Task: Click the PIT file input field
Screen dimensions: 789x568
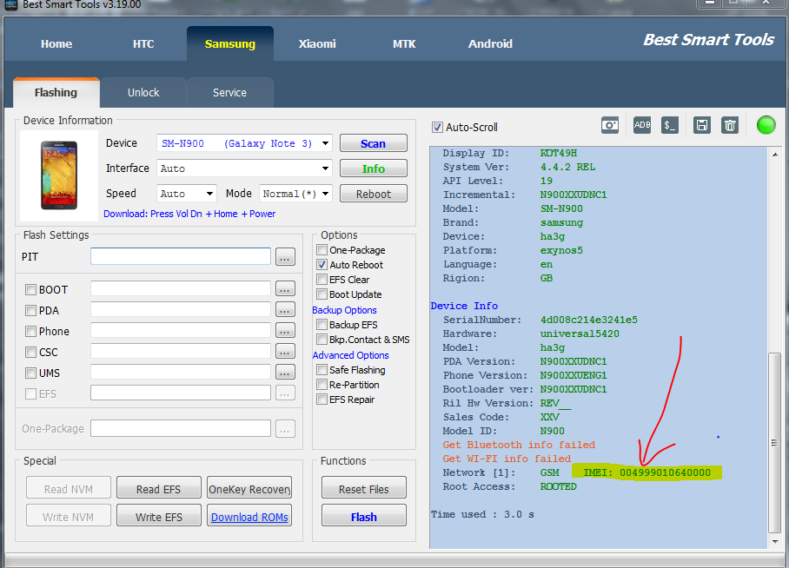Action: click(181, 256)
